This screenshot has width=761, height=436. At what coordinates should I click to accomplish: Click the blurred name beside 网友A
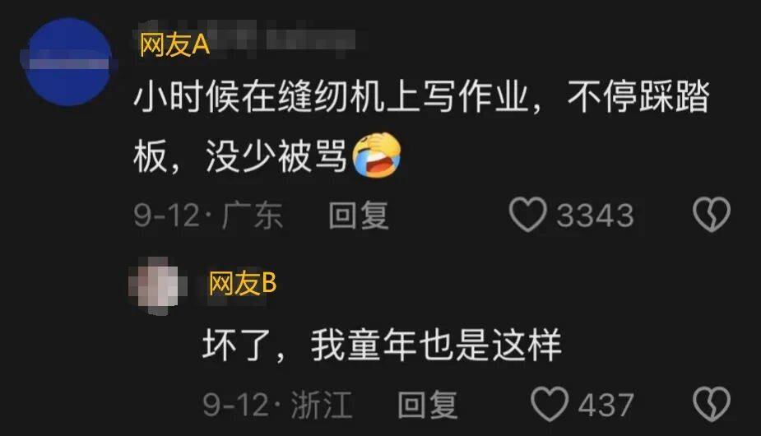(x=284, y=39)
